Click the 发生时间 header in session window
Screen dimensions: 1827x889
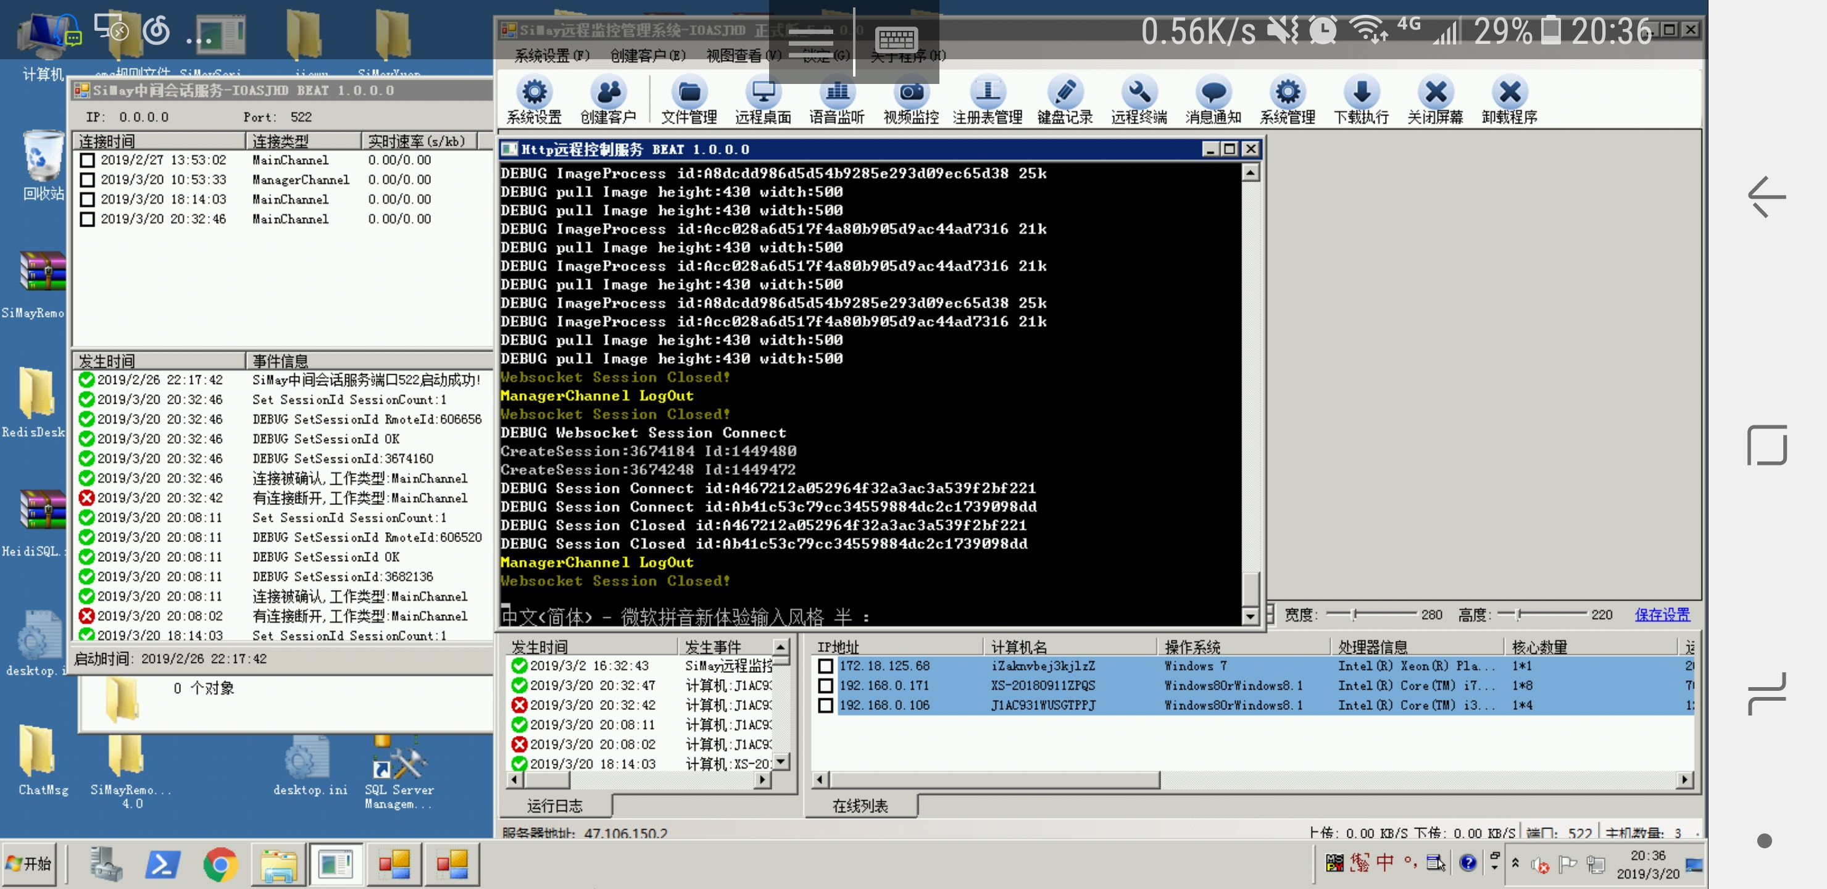click(159, 361)
